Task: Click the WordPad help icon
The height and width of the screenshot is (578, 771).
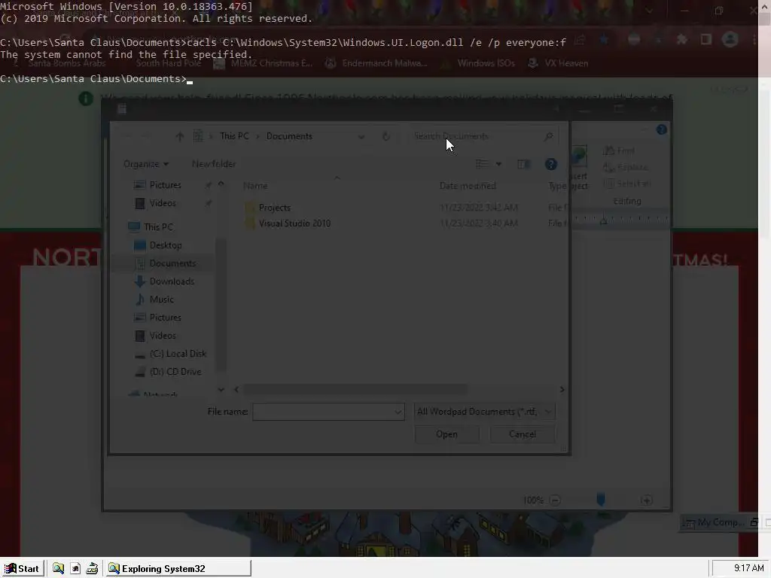Action: 661,129
